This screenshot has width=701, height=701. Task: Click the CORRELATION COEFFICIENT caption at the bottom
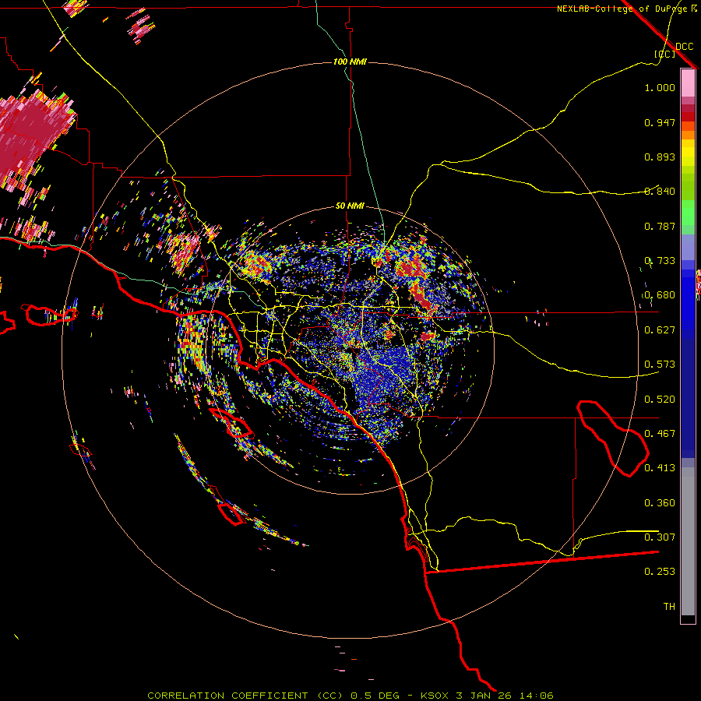350,696
